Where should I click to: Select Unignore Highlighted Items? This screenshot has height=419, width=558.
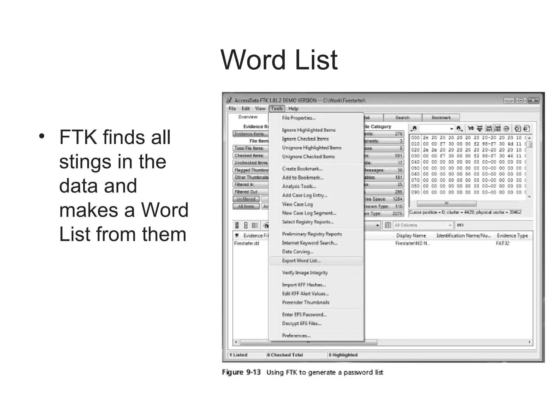pyautogui.click(x=316, y=148)
